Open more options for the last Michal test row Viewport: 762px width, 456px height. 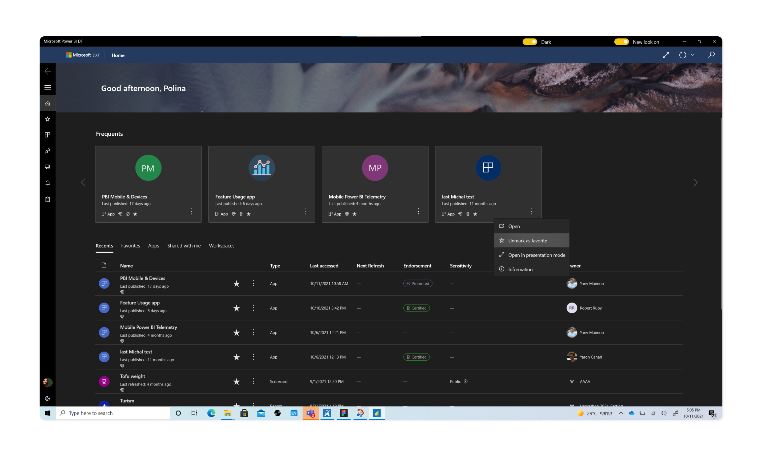tap(253, 357)
